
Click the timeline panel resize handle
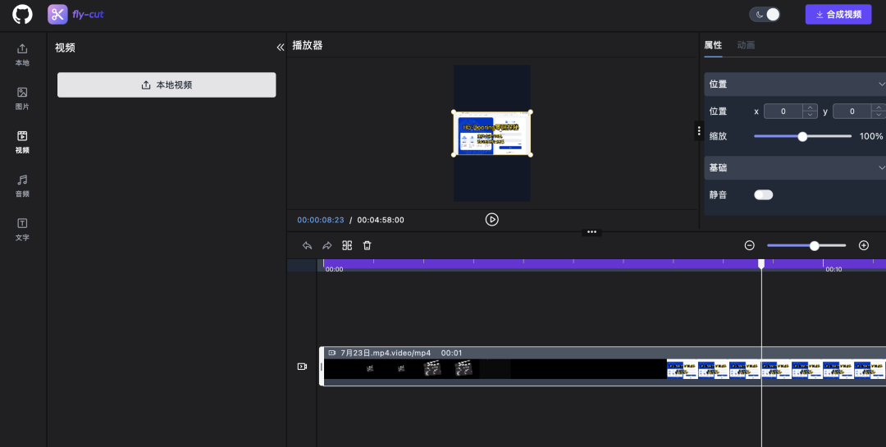coord(591,232)
